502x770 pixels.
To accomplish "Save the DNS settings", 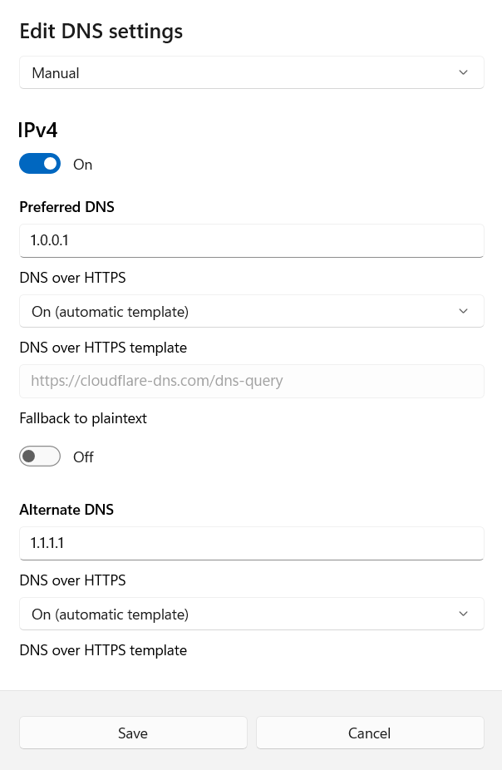I will point(133,733).
